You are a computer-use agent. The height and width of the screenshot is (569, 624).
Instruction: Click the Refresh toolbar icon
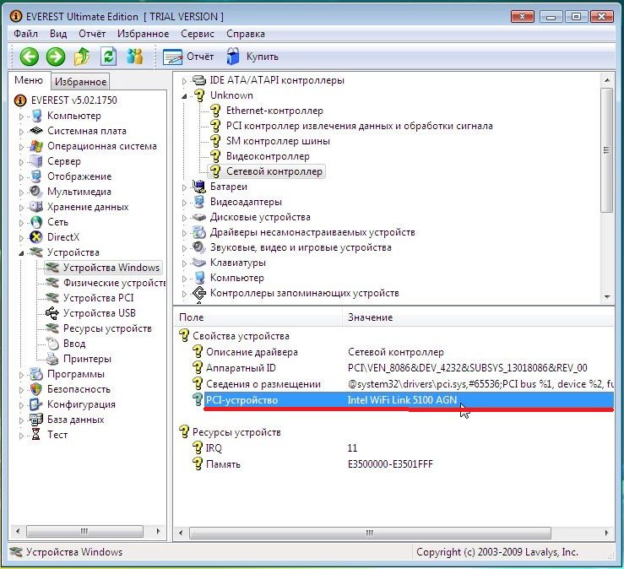click(x=108, y=57)
